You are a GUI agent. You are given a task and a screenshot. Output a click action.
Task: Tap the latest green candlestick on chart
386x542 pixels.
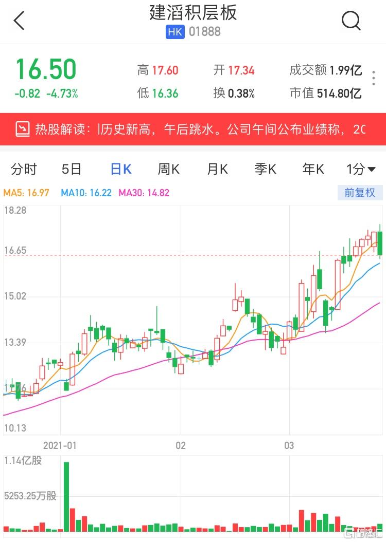(x=380, y=242)
